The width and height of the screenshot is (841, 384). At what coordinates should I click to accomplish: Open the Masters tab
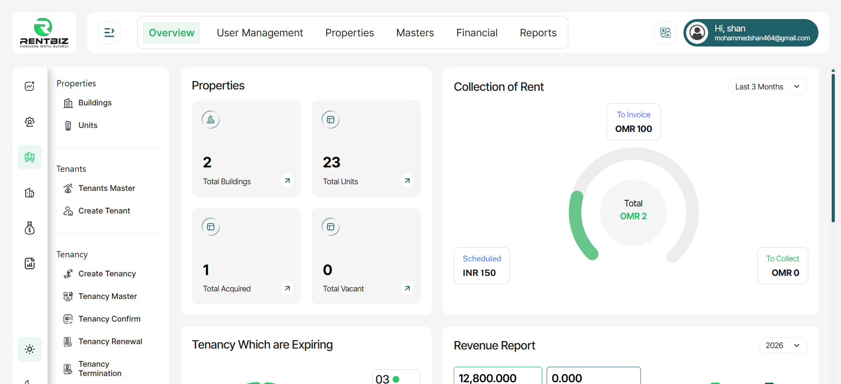coord(415,33)
